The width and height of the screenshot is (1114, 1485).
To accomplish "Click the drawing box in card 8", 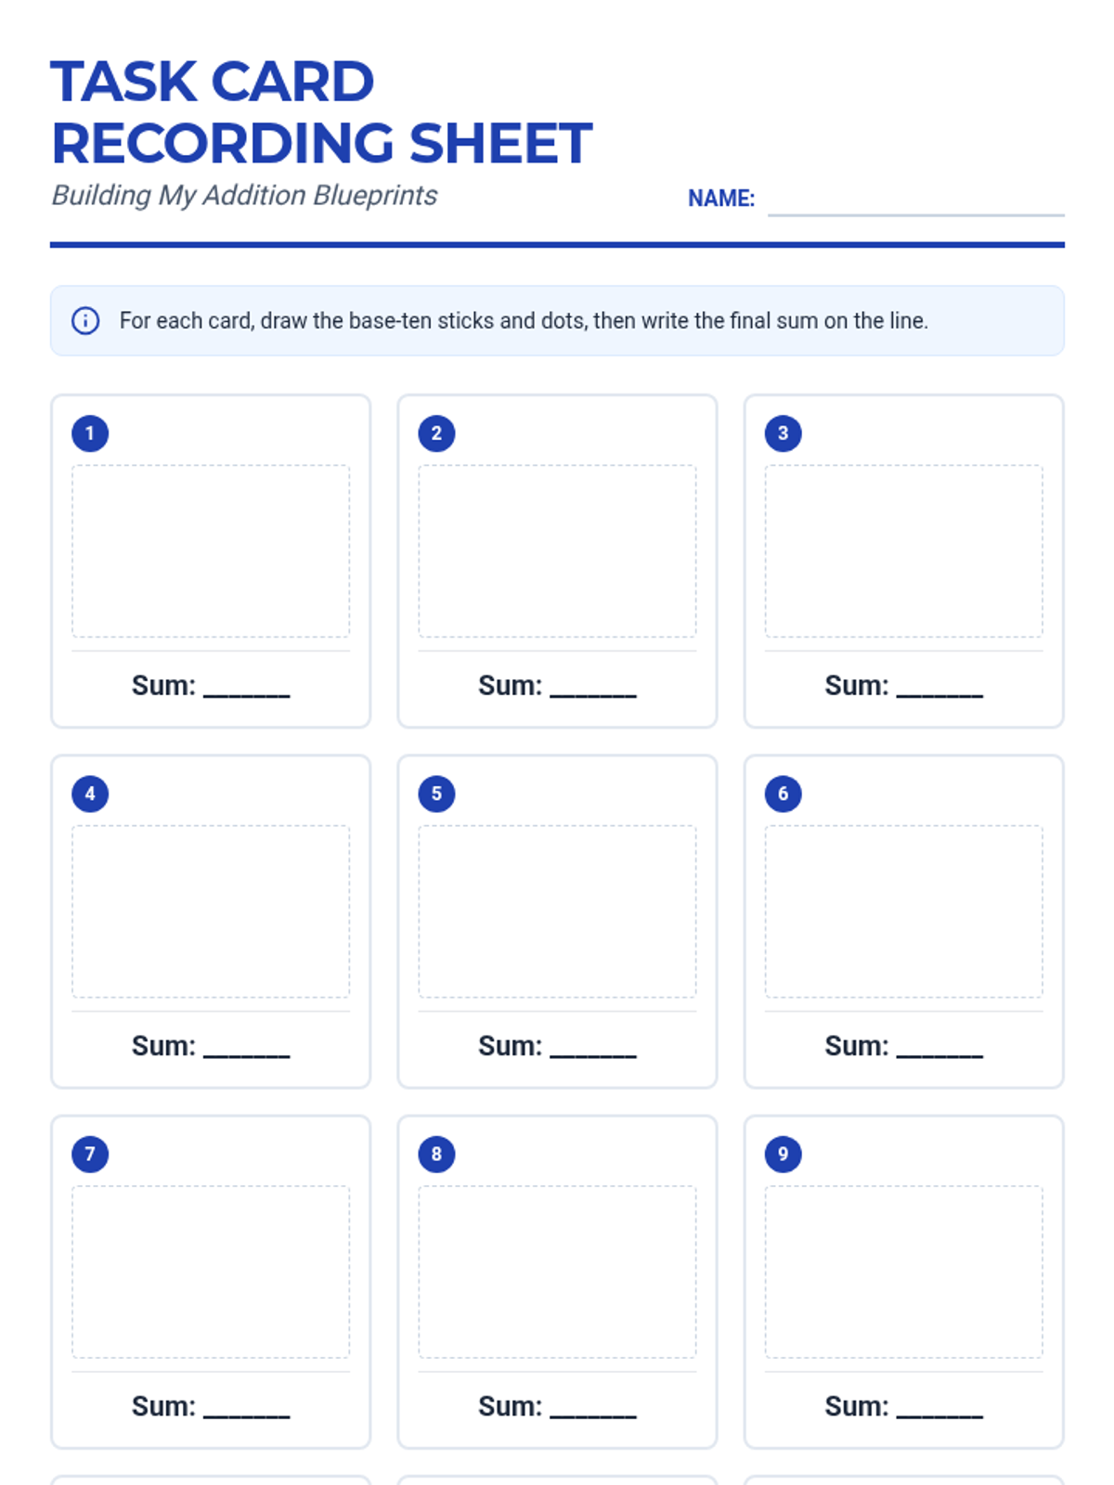I will click(x=557, y=1272).
